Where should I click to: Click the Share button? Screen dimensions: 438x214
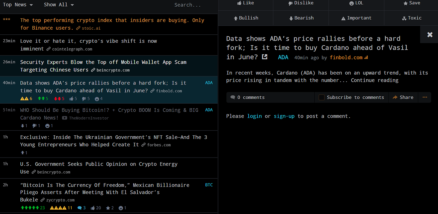click(x=403, y=97)
